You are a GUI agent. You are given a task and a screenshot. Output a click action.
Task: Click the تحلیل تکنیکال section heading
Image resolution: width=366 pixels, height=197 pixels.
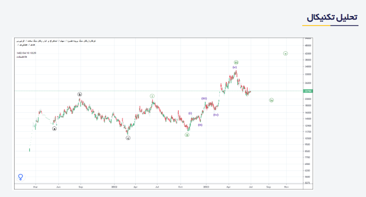point(332,18)
